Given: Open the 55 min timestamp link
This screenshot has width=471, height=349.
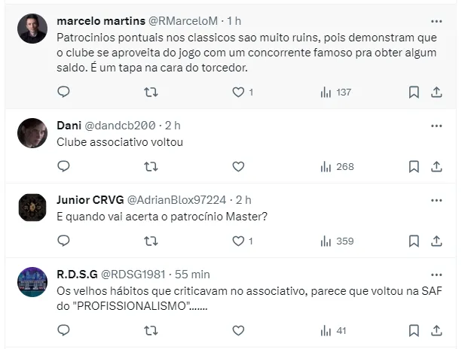Looking at the screenshot, I should 192,275.
